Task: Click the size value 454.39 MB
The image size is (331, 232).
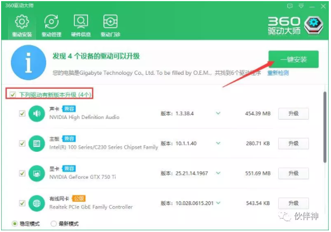Action: pyautogui.click(x=258, y=114)
